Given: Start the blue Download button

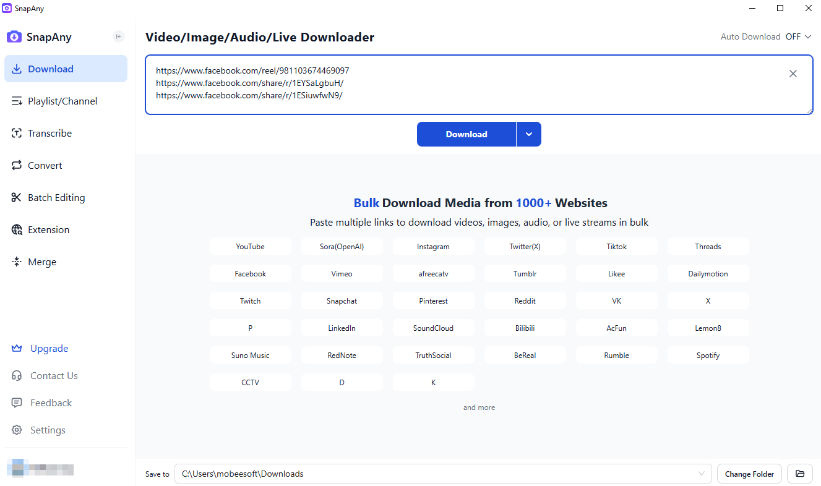Looking at the screenshot, I should pyautogui.click(x=466, y=134).
